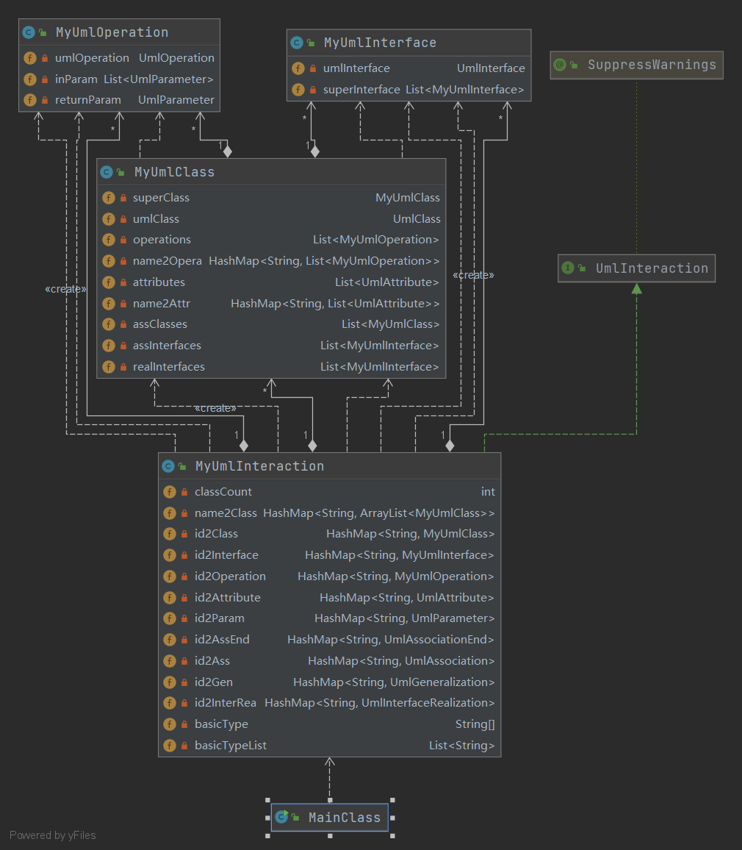Click the class icon beside MyUmlOperation header
Screen dimensions: 742x850
[29, 32]
